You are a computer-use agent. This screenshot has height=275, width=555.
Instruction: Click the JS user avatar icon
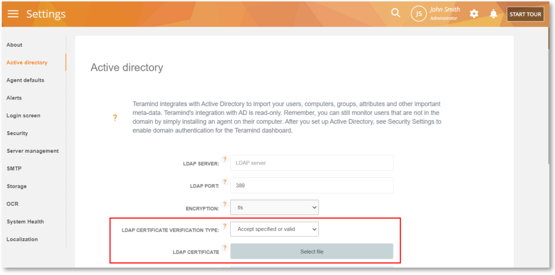click(x=418, y=14)
